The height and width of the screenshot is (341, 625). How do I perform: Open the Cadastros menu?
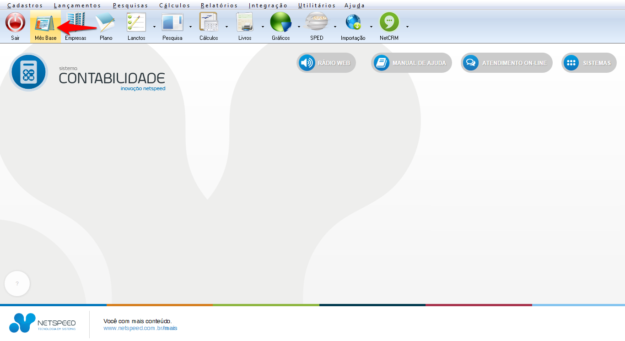(25, 5)
